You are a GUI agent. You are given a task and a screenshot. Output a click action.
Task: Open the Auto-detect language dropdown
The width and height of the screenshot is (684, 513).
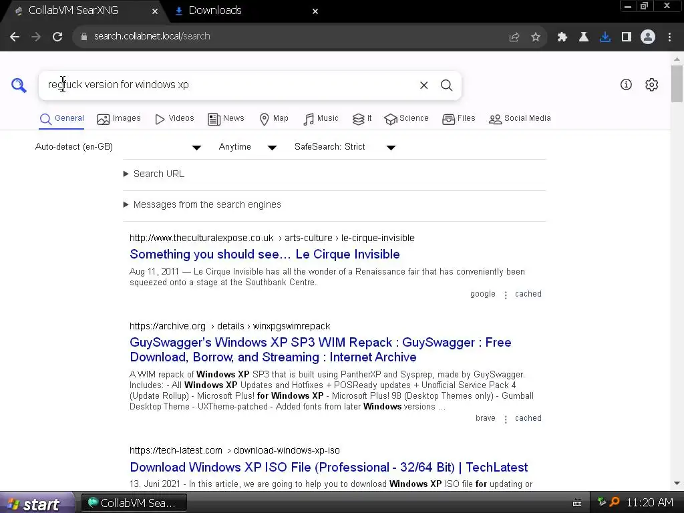pyautogui.click(x=118, y=147)
